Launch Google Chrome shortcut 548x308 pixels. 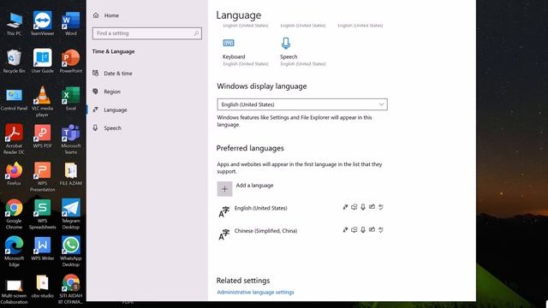pyautogui.click(x=14, y=214)
